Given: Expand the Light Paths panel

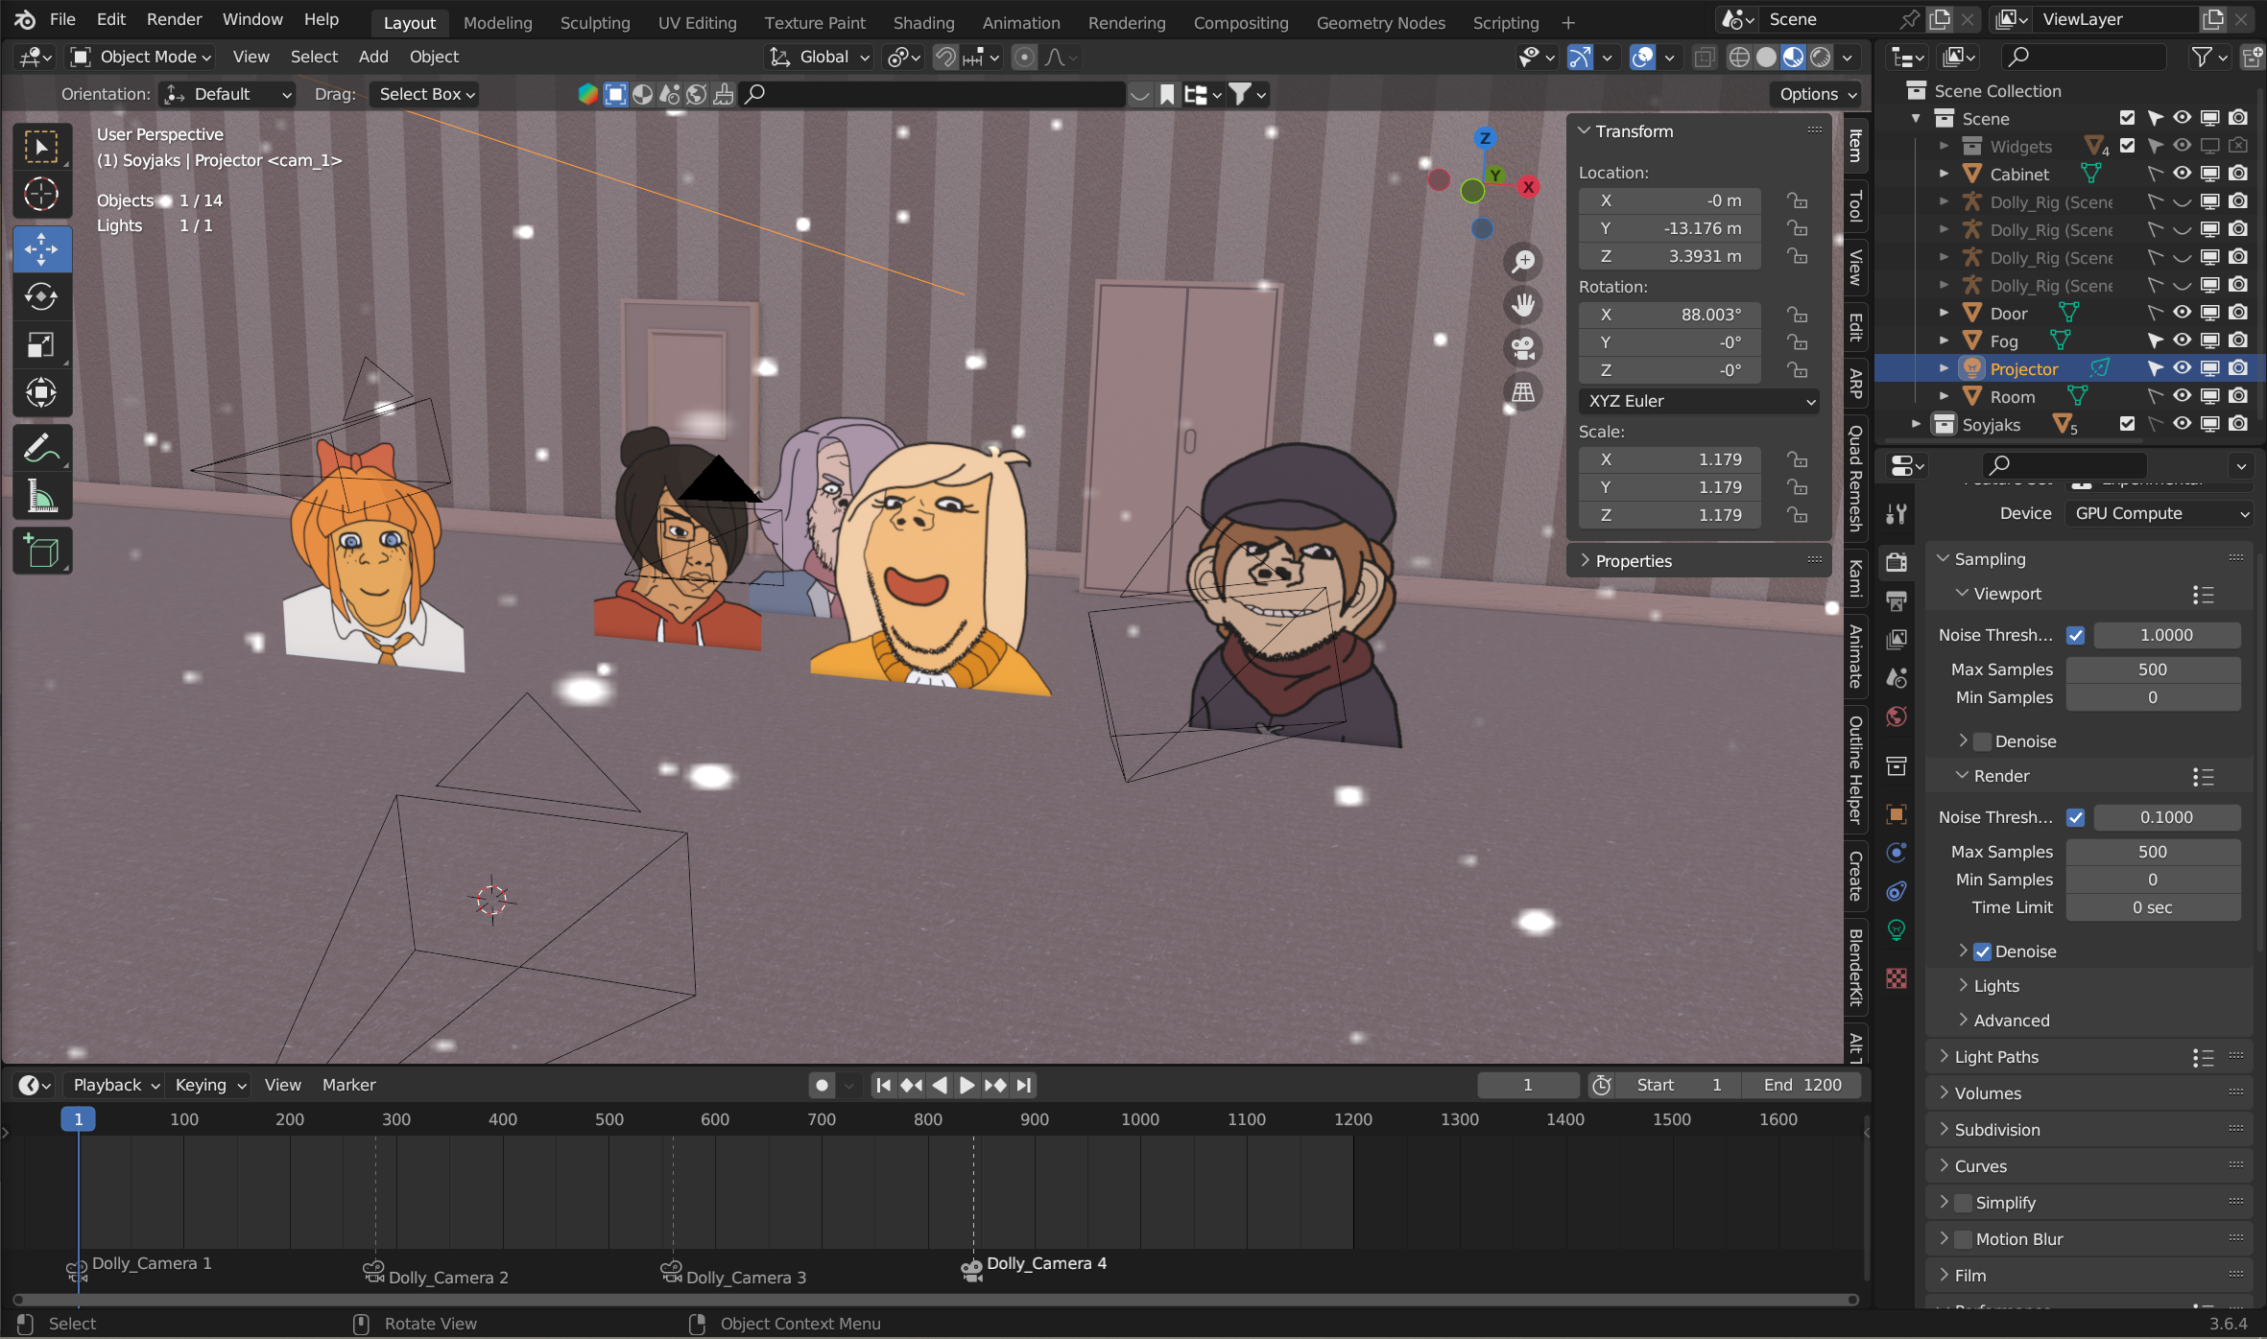Looking at the screenshot, I should (x=1996, y=1057).
